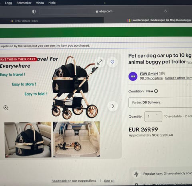Switch to Haustierwagen Hundewagen tab

(159, 20)
